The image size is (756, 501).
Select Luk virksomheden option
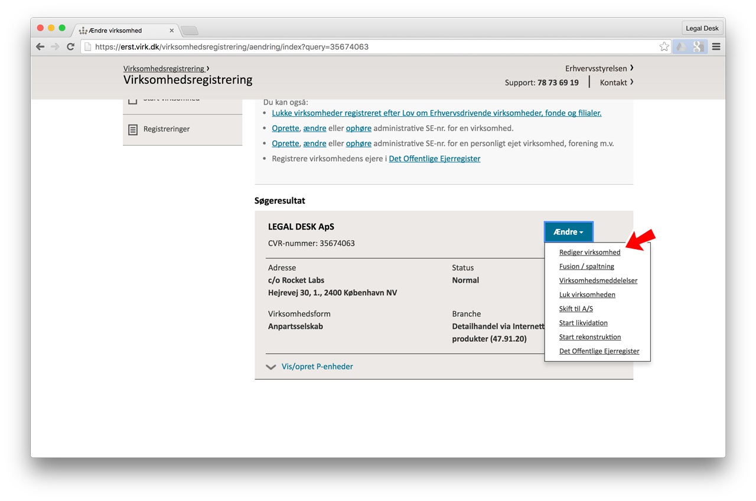click(x=587, y=294)
